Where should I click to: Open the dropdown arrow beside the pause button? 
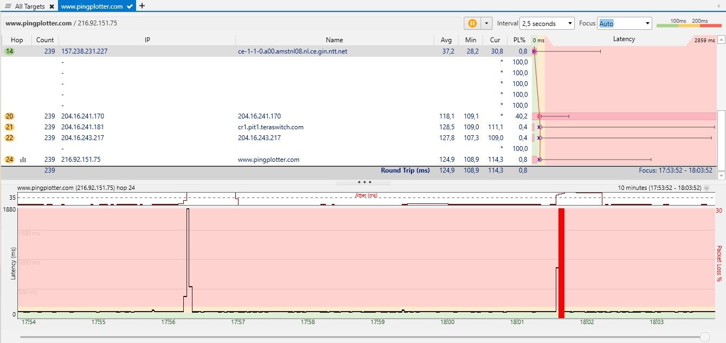tap(486, 23)
